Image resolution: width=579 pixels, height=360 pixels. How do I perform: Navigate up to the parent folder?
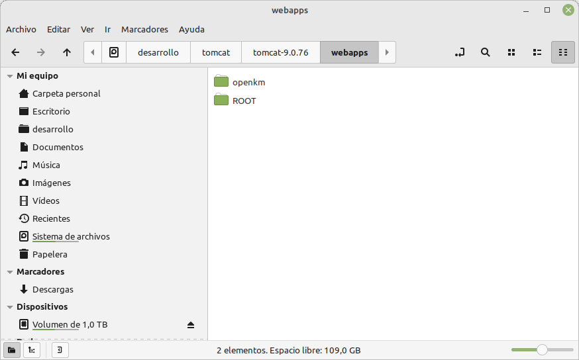[x=67, y=52]
